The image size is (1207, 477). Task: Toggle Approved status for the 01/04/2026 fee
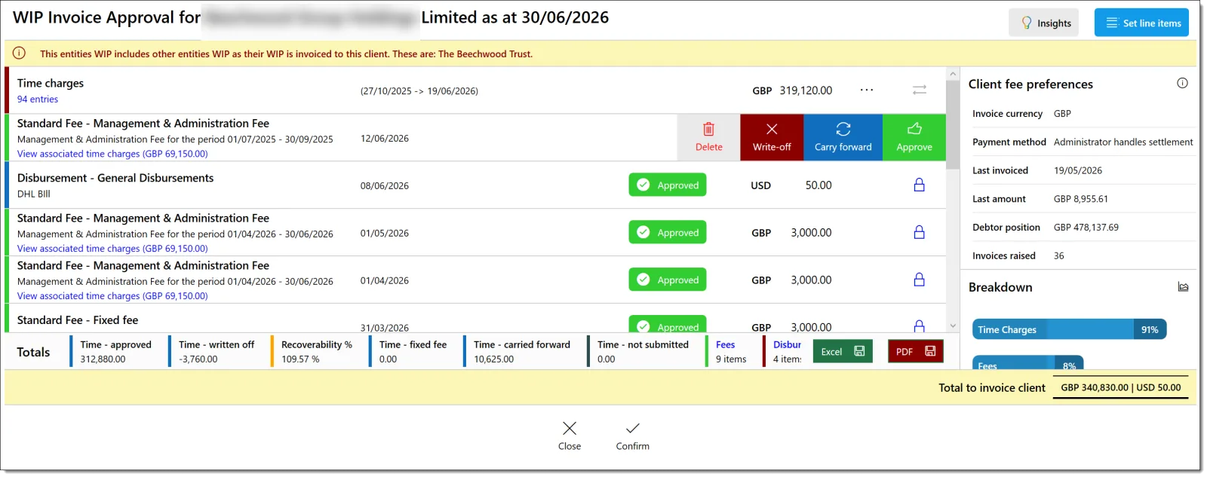668,280
